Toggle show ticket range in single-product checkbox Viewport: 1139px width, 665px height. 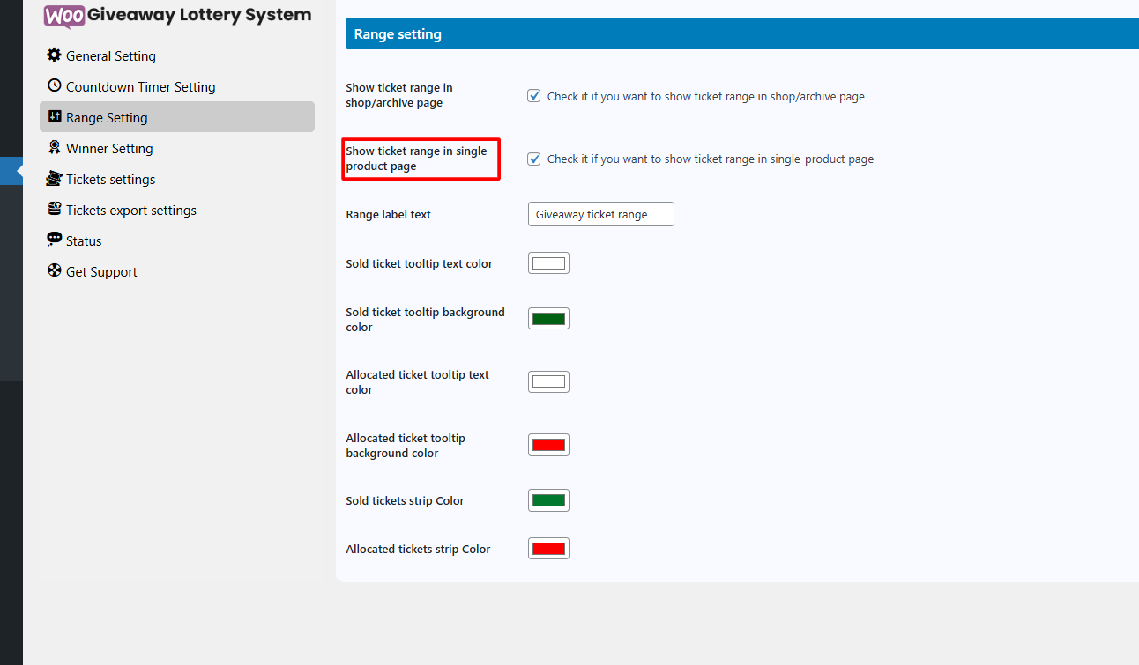click(533, 159)
